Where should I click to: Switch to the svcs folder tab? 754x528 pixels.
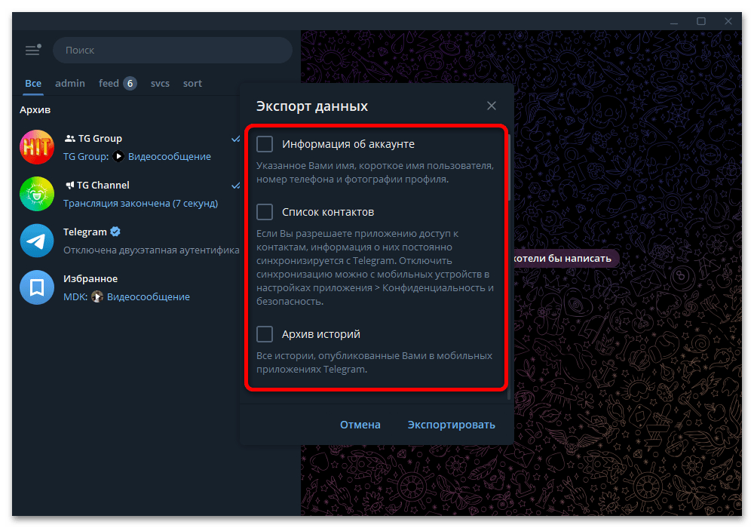click(x=160, y=84)
